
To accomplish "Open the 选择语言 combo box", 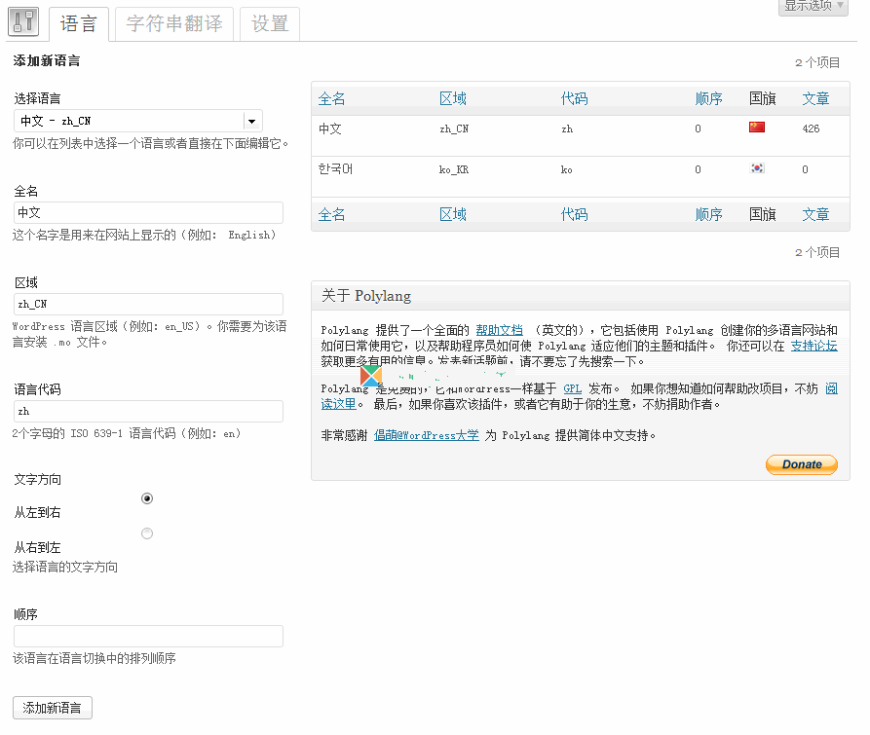I will point(137,121).
